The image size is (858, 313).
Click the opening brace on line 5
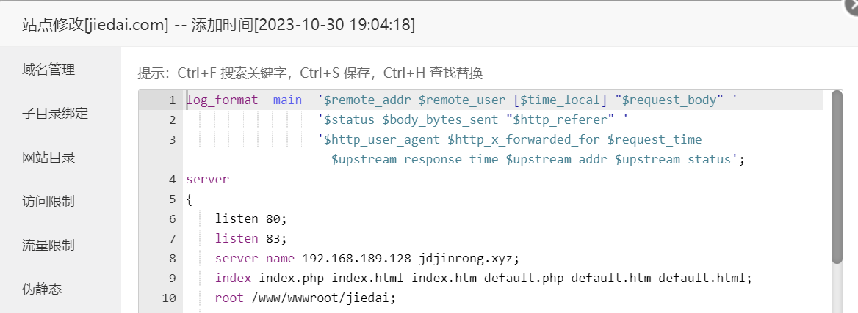[190, 199]
